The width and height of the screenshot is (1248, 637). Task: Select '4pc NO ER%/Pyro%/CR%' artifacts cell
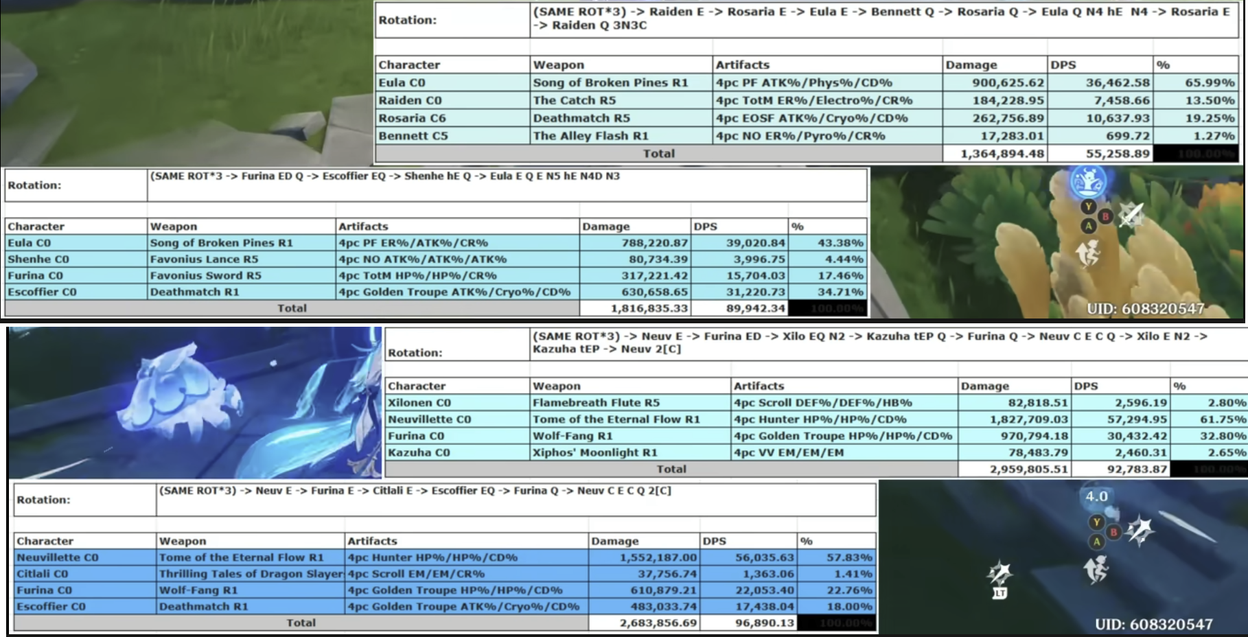pyautogui.click(x=828, y=137)
